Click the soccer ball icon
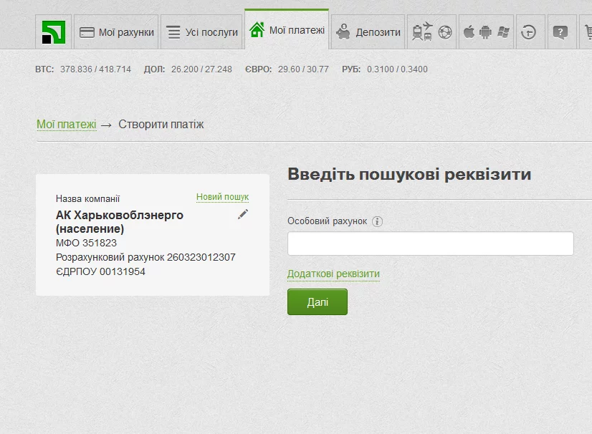Screen dimensions: 592x434 point(445,32)
